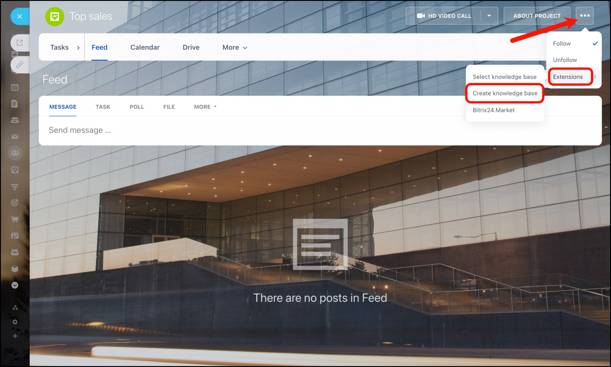Open project in new window icon

20,43
